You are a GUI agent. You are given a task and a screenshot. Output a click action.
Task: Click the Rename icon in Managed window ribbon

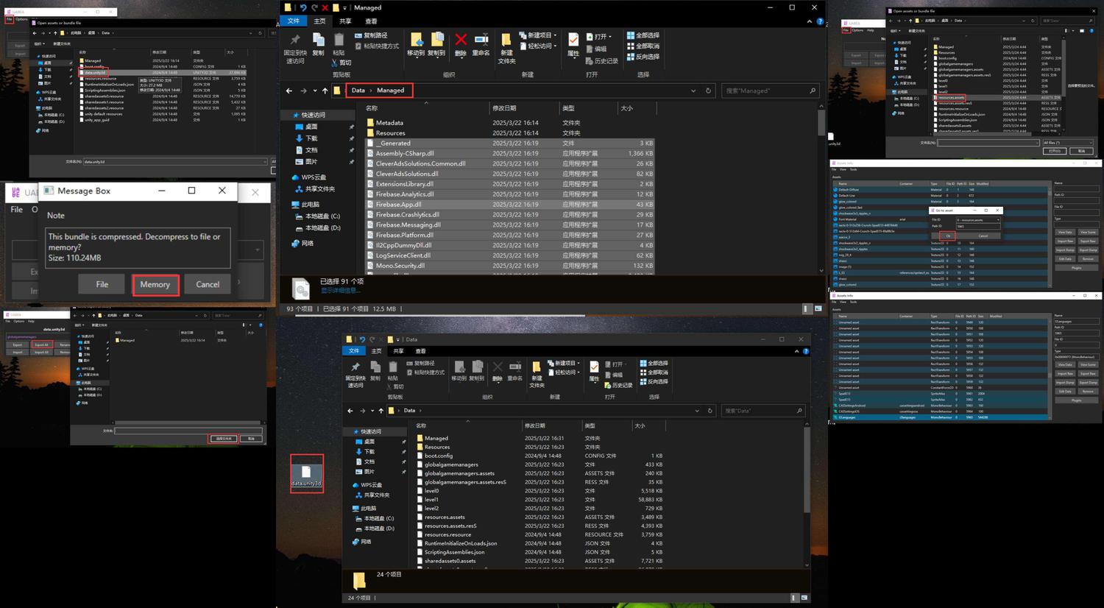click(x=481, y=44)
